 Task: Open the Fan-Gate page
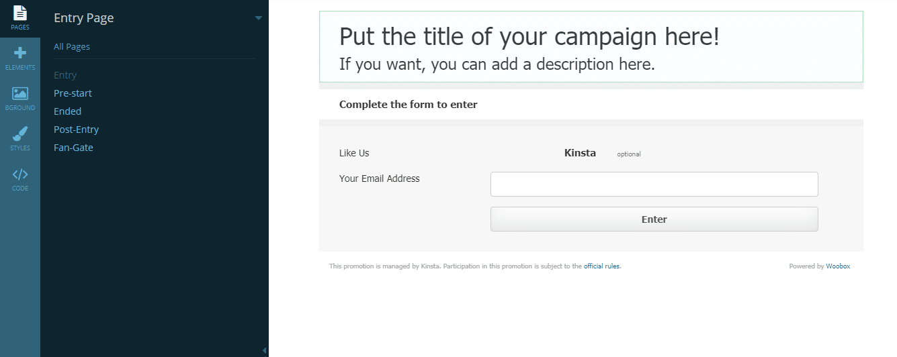click(73, 148)
